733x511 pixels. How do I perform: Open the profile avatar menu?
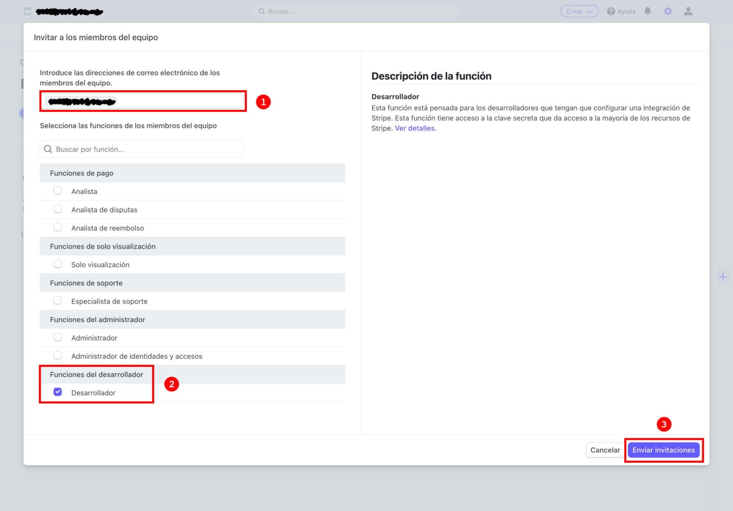[x=688, y=11]
